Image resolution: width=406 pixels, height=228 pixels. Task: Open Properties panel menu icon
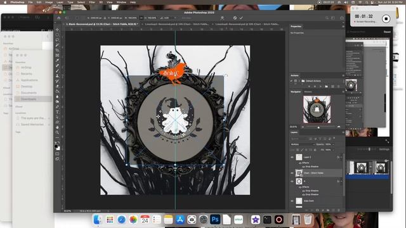[x=343, y=27]
